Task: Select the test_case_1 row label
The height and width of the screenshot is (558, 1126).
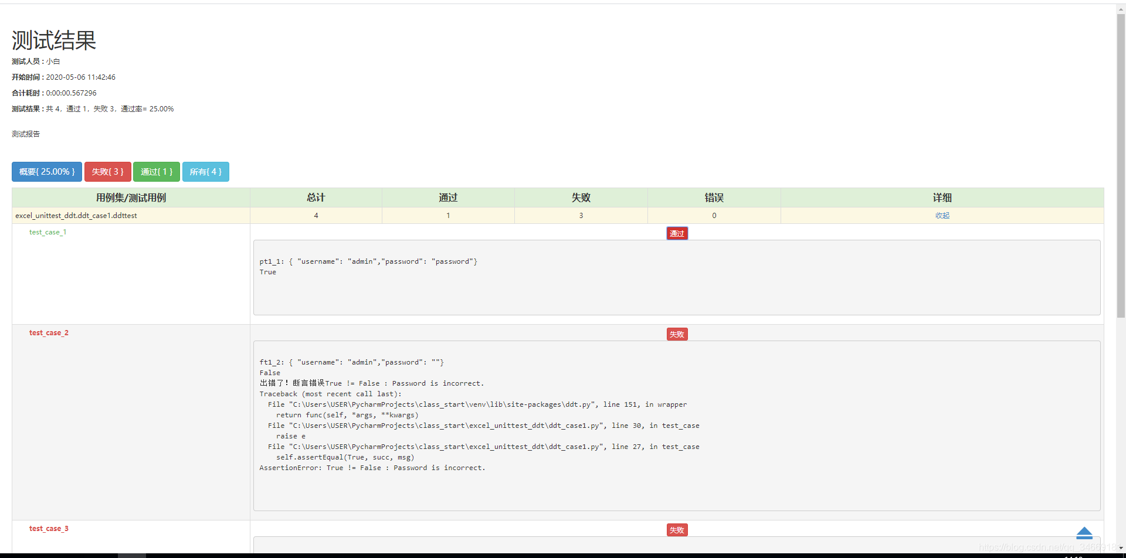Action: click(x=48, y=232)
